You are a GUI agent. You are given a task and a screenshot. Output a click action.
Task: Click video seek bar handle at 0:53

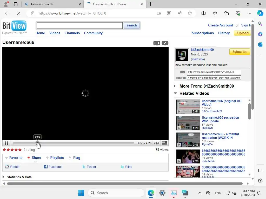[x=37, y=143]
